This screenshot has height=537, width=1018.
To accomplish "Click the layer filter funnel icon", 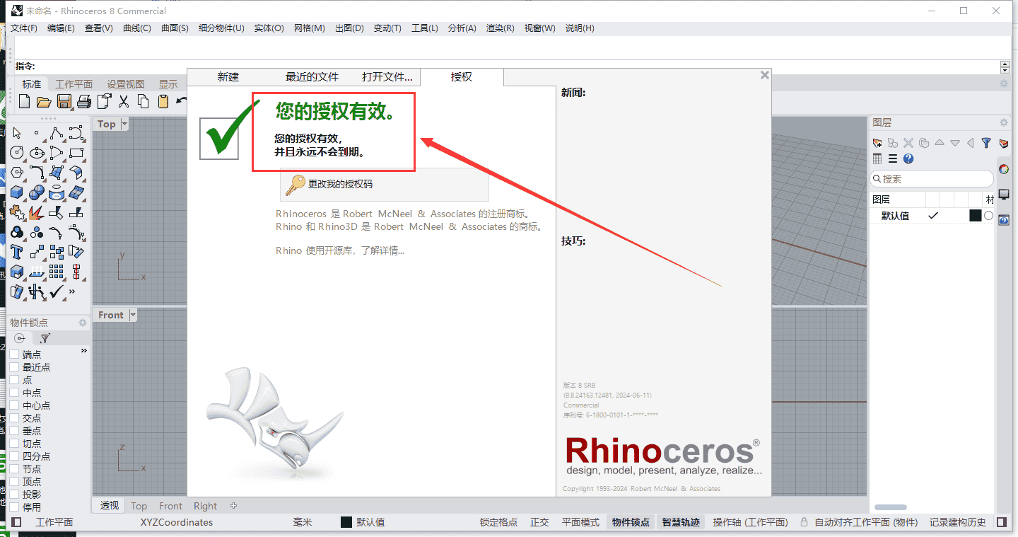I will (x=986, y=143).
